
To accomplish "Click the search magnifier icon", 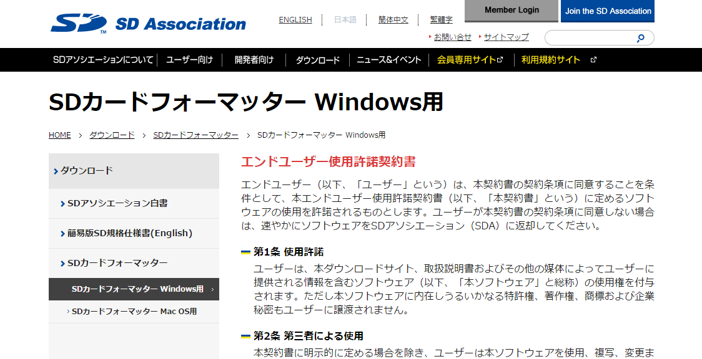I will tap(641, 38).
